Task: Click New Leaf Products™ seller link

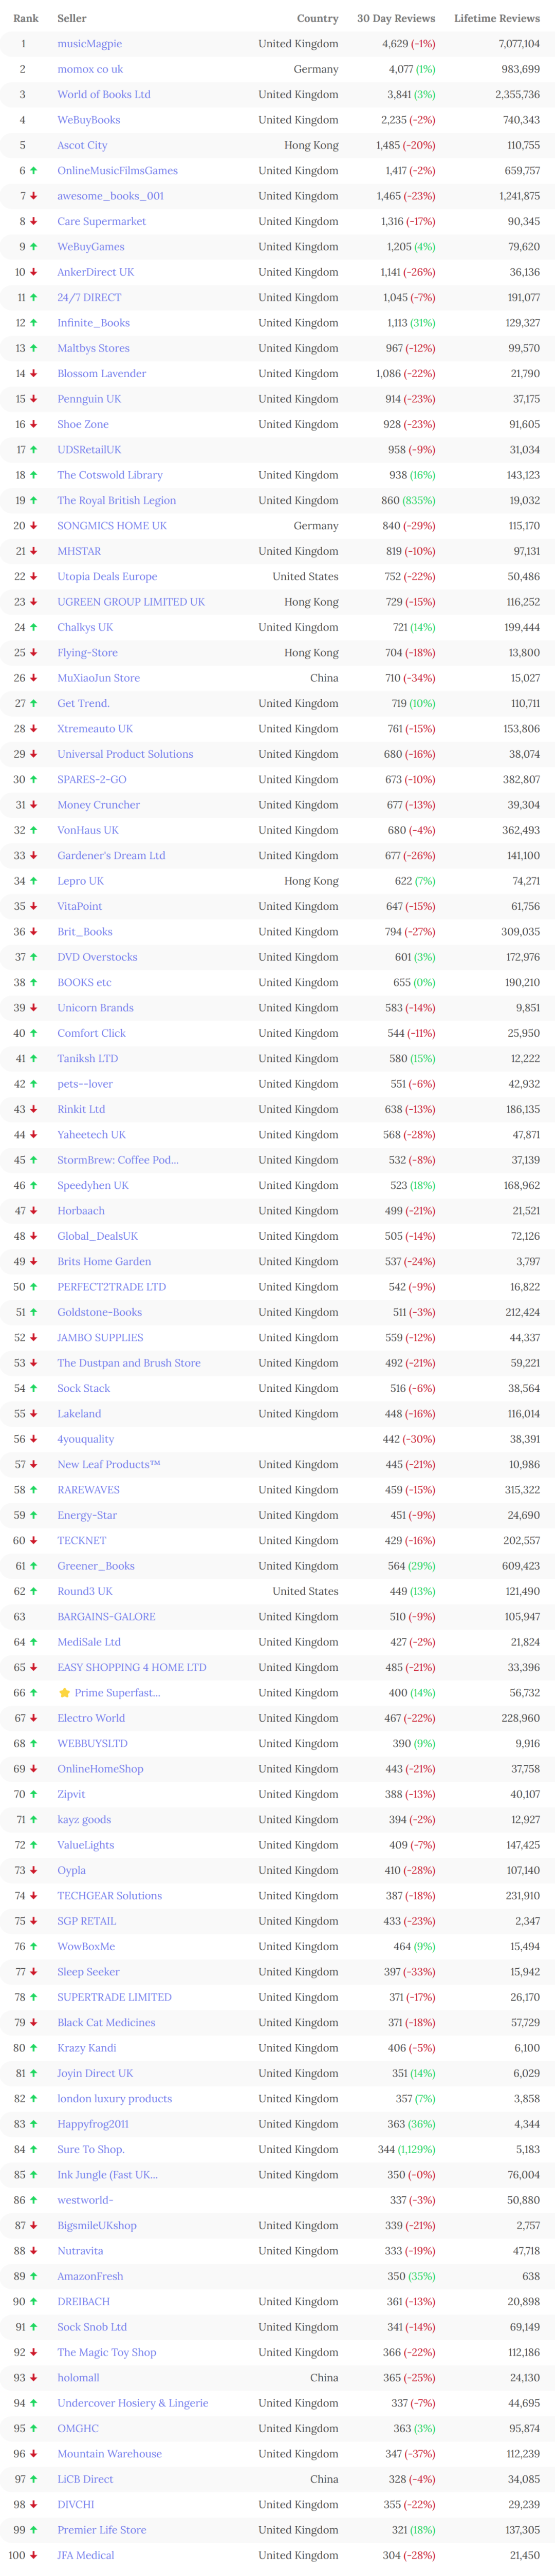Action: point(108,1465)
